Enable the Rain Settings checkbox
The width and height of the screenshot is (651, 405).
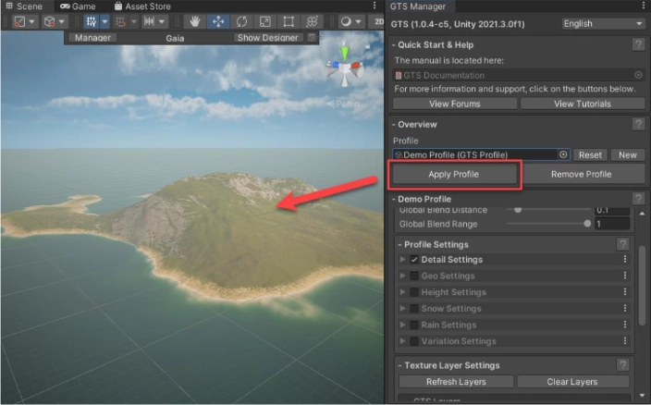click(414, 325)
